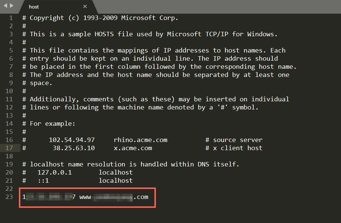Place cursor on Copyright Microsoft Corp line
The width and height of the screenshot is (341, 223).
click(x=100, y=18)
